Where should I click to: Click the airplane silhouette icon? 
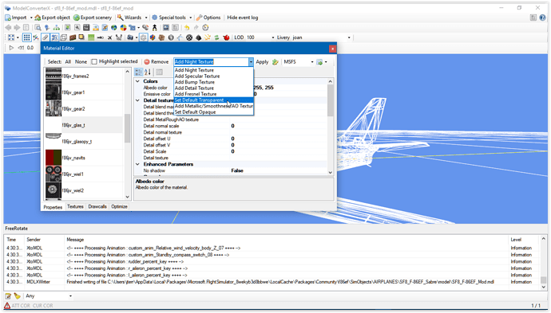click(109, 37)
